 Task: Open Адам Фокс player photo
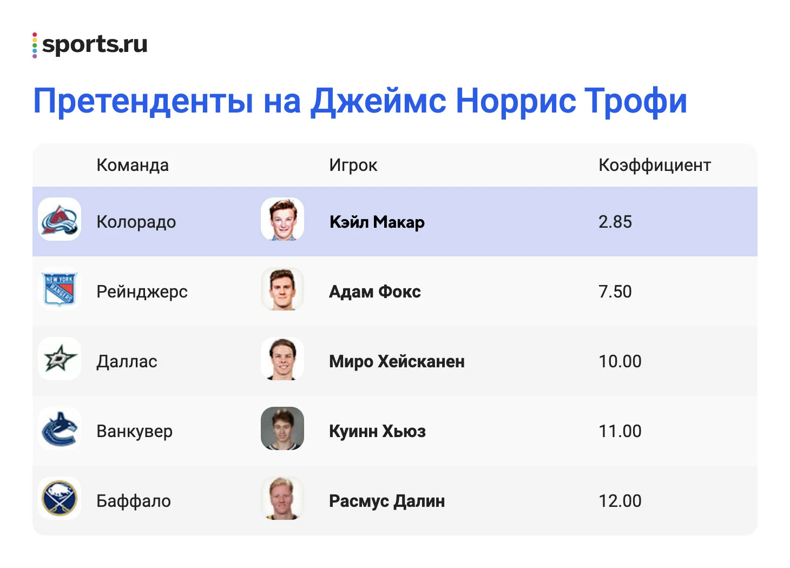(x=282, y=289)
